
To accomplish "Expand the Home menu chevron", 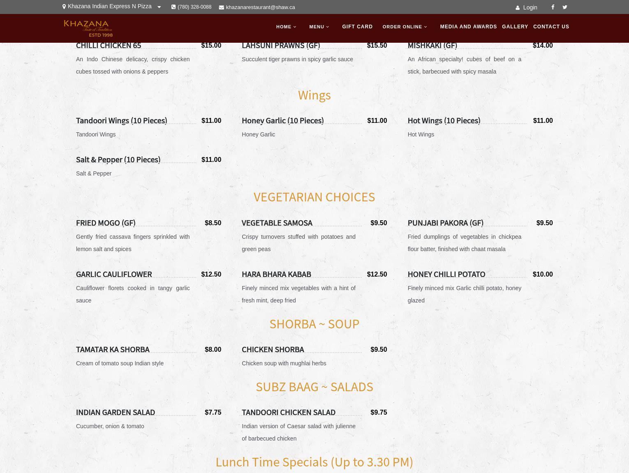I will pos(295,27).
